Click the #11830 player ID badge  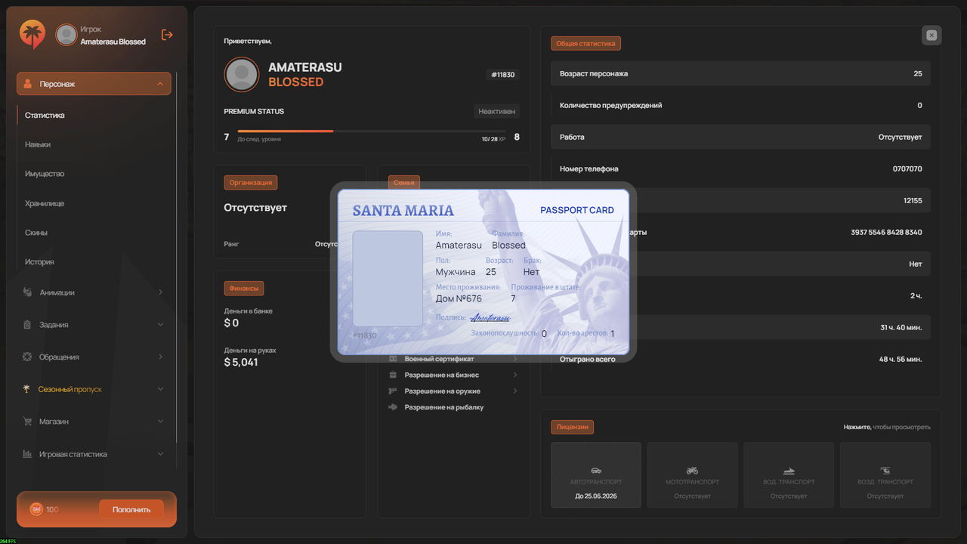(x=502, y=75)
